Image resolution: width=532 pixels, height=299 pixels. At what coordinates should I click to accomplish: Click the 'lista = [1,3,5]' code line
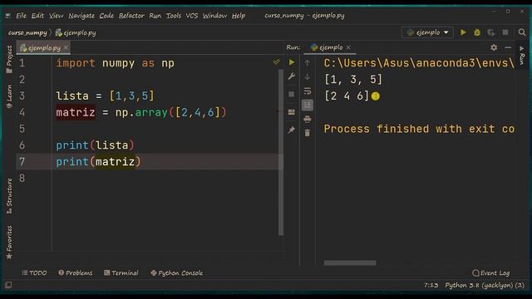[105, 96]
